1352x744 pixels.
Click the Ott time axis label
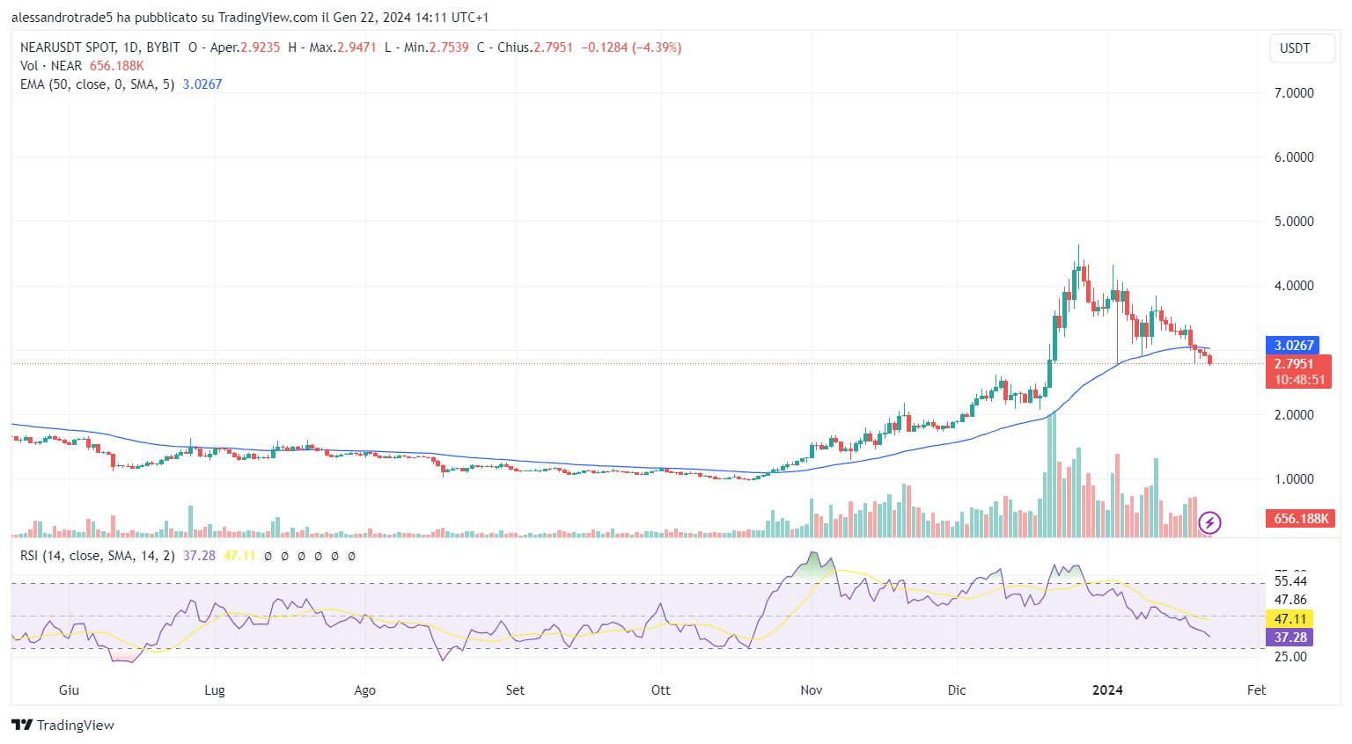[660, 690]
